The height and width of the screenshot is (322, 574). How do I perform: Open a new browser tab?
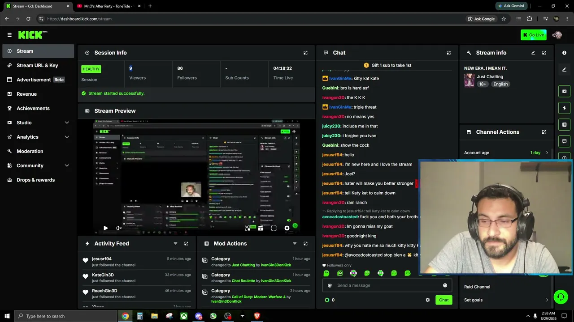[150, 6]
